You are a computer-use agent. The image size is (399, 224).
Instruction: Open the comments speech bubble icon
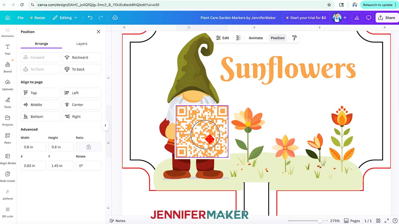(369, 18)
